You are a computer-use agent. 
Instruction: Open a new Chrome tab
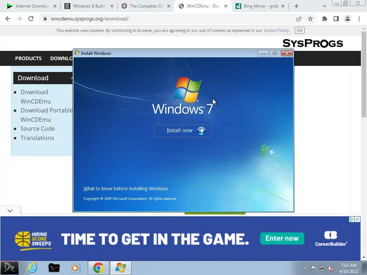296,6
